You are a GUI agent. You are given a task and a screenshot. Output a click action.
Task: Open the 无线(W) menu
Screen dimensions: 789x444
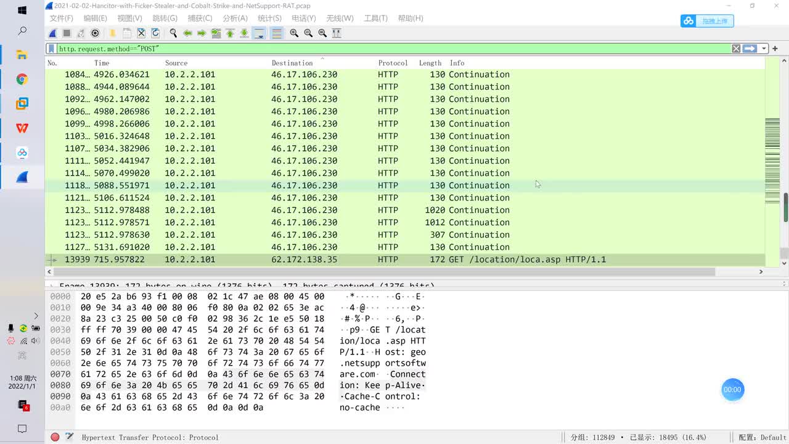point(340,18)
